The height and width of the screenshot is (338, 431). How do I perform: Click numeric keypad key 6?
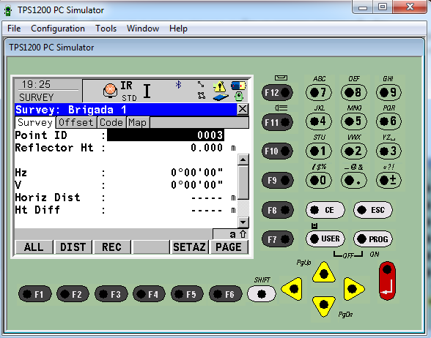(388, 121)
